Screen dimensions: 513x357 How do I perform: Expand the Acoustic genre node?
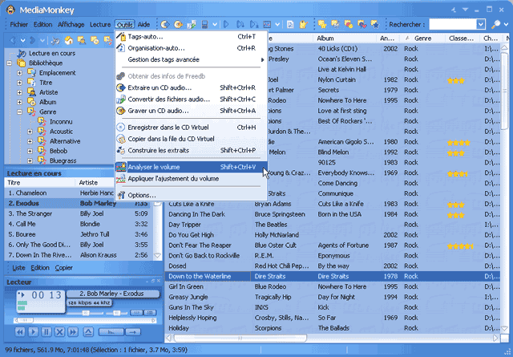(x=30, y=131)
